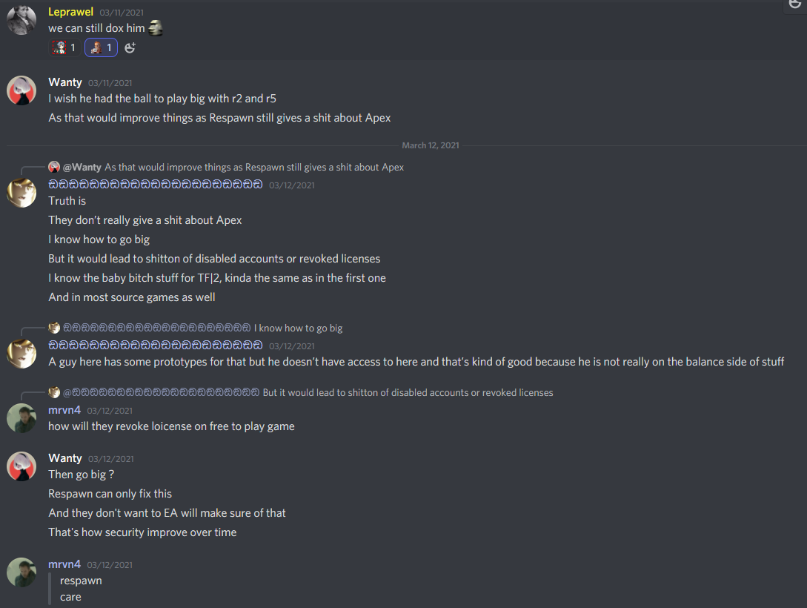The width and height of the screenshot is (807, 608).
Task: Click Wanty's username above "Then go big ?"
Action: click(x=65, y=458)
